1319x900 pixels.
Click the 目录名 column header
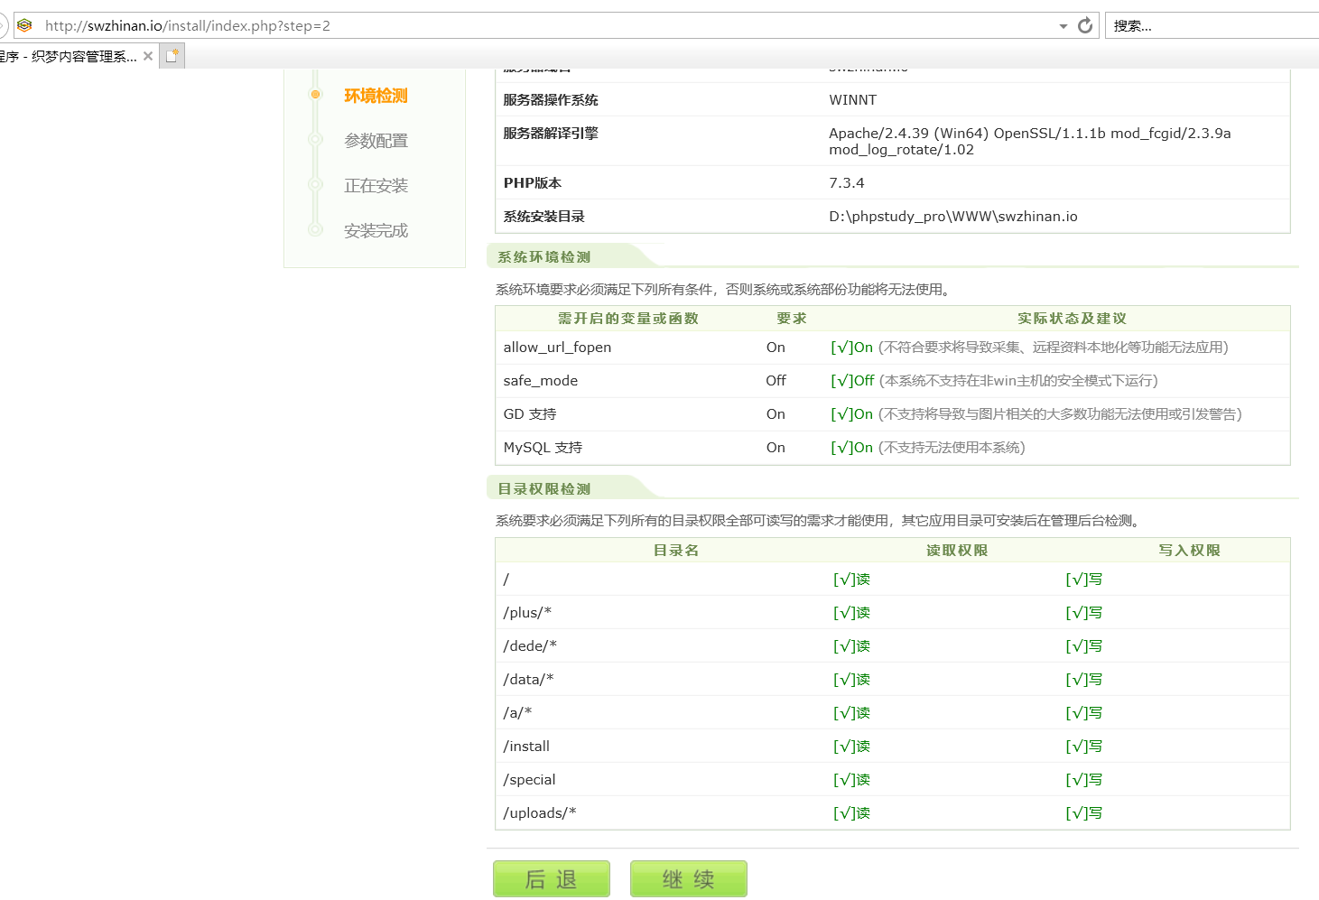[676, 551]
